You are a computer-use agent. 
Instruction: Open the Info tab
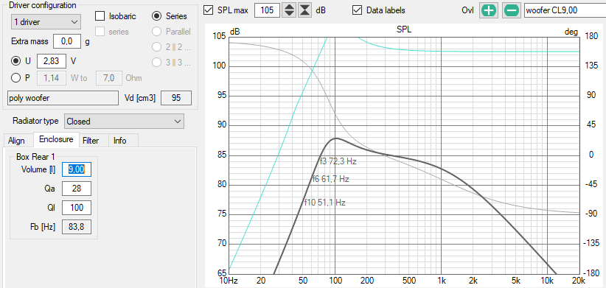(120, 141)
